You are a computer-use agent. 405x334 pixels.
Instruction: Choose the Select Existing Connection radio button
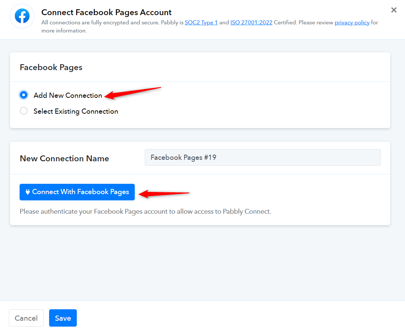pyautogui.click(x=24, y=111)
